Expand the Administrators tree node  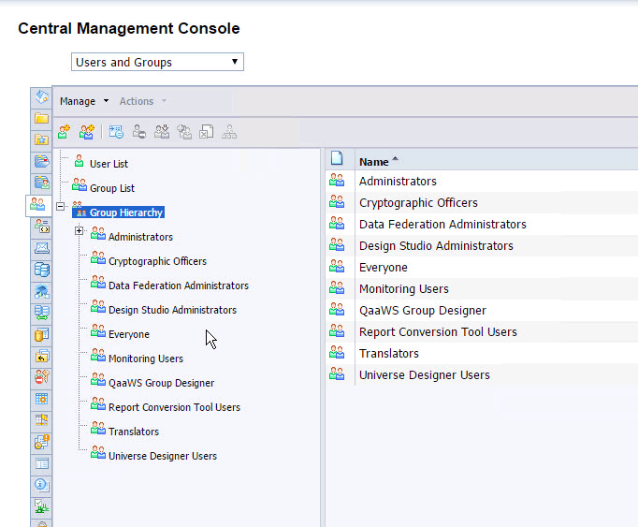(79, 231)
